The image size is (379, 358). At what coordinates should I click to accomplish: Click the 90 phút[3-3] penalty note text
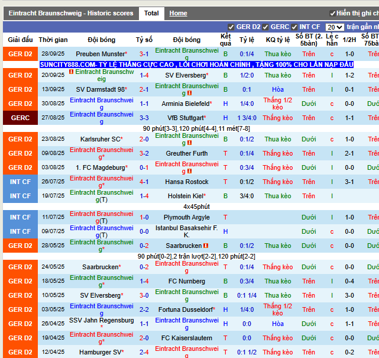(x=196, y=128)
